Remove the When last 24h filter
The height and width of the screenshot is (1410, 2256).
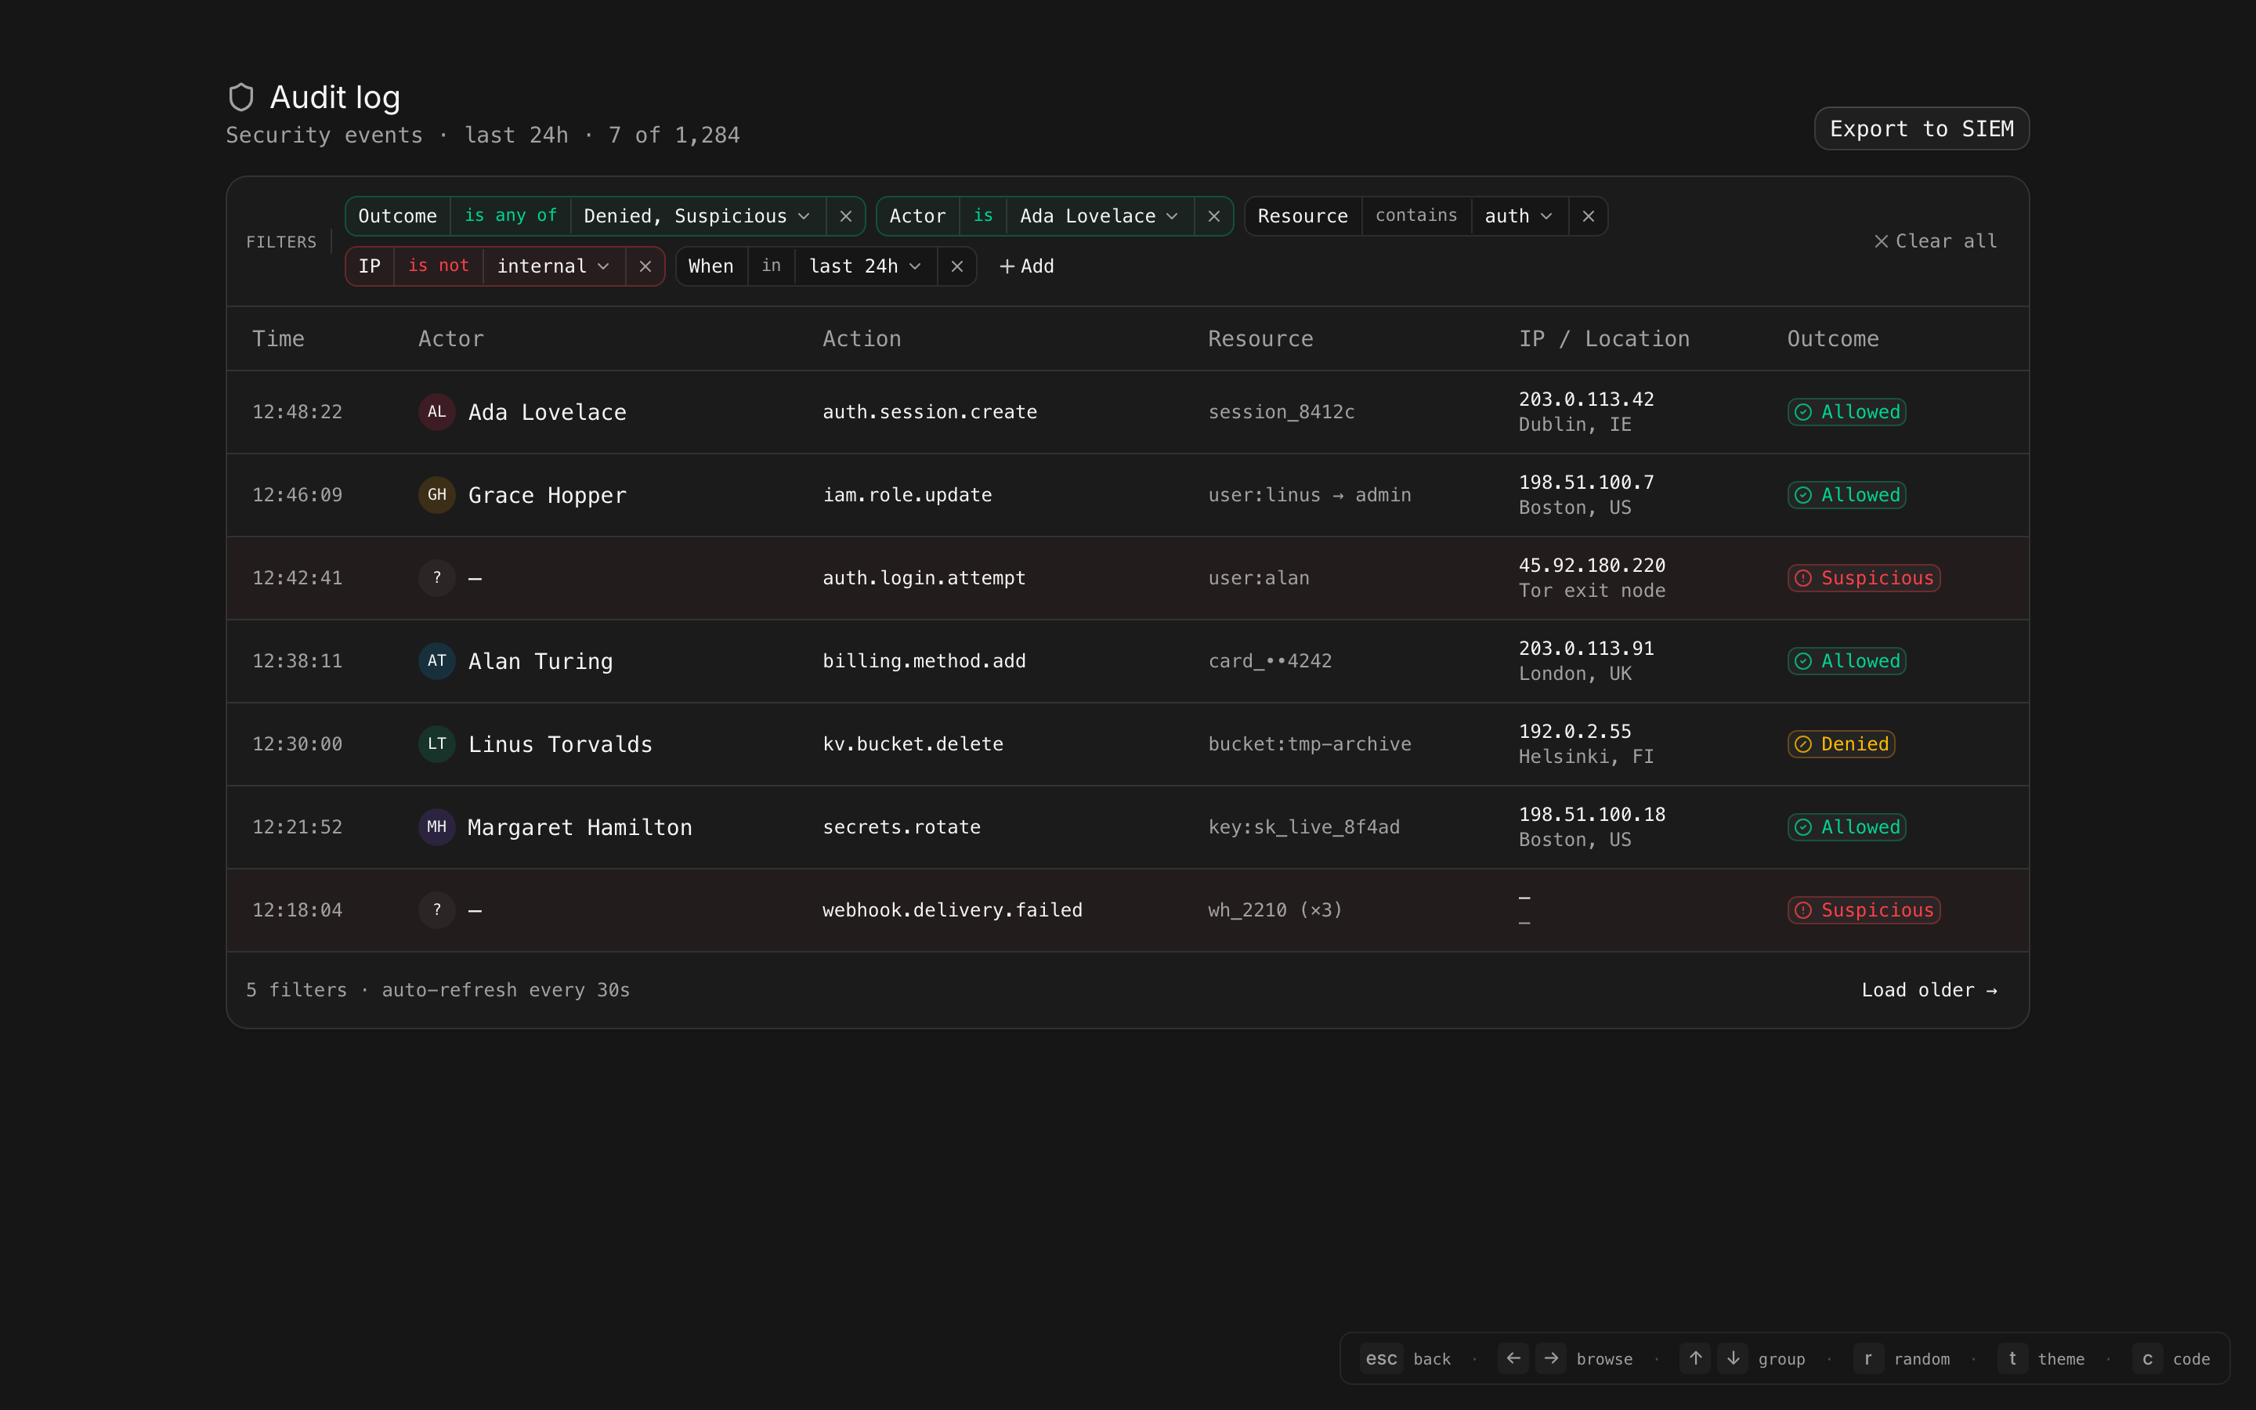click(956, 266)
